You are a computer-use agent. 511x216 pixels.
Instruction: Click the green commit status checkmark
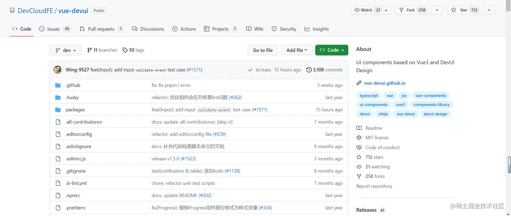click(x=250, y=70)
